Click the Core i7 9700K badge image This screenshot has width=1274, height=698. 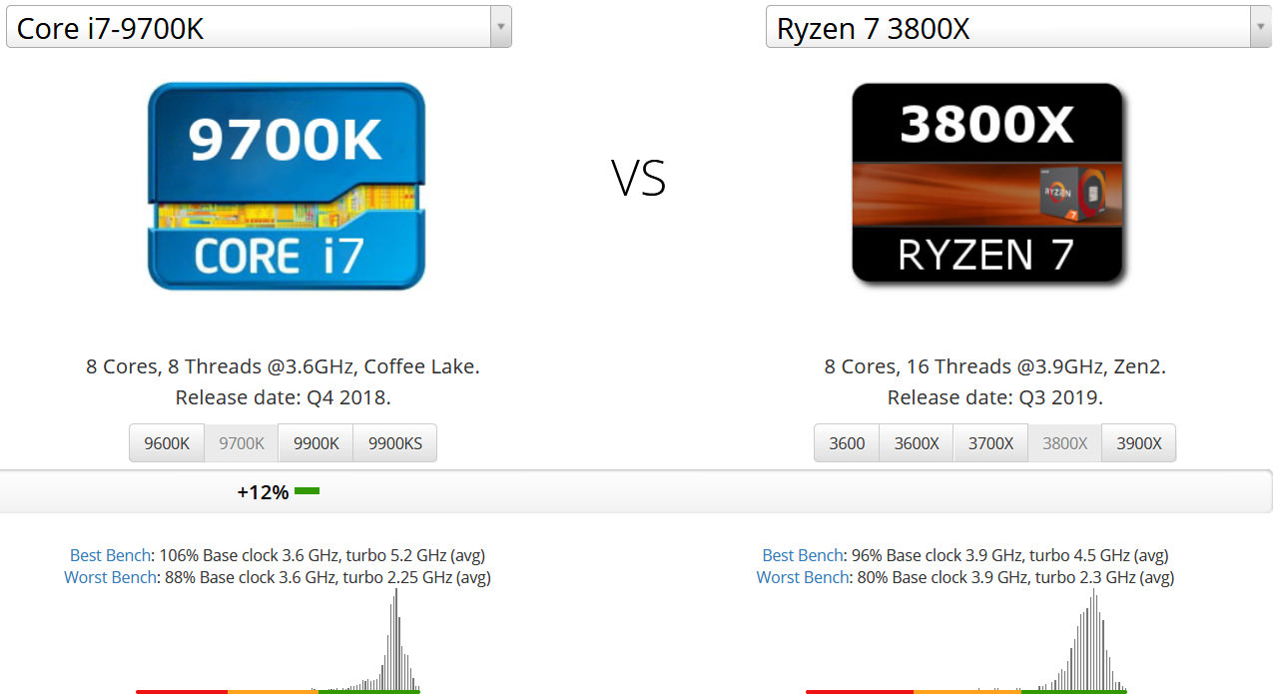click(x=286, y=188)
